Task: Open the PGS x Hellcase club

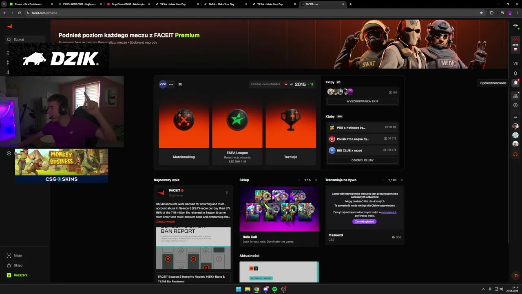Action: click(363, 127)
